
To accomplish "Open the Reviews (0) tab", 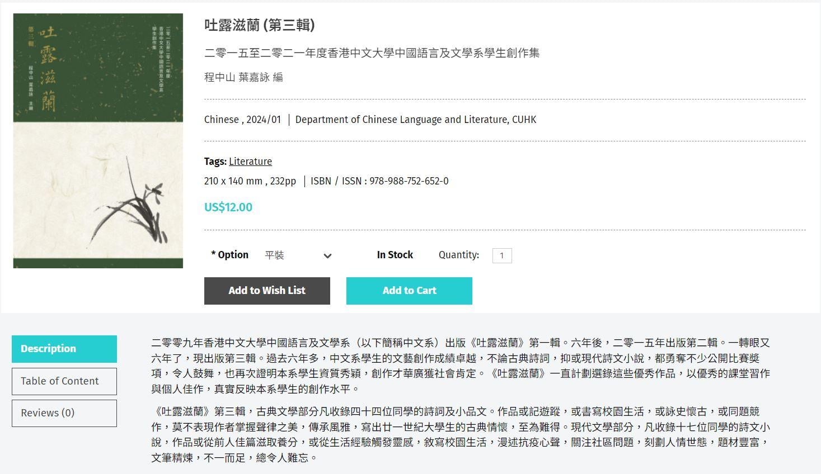I will 64,413.
